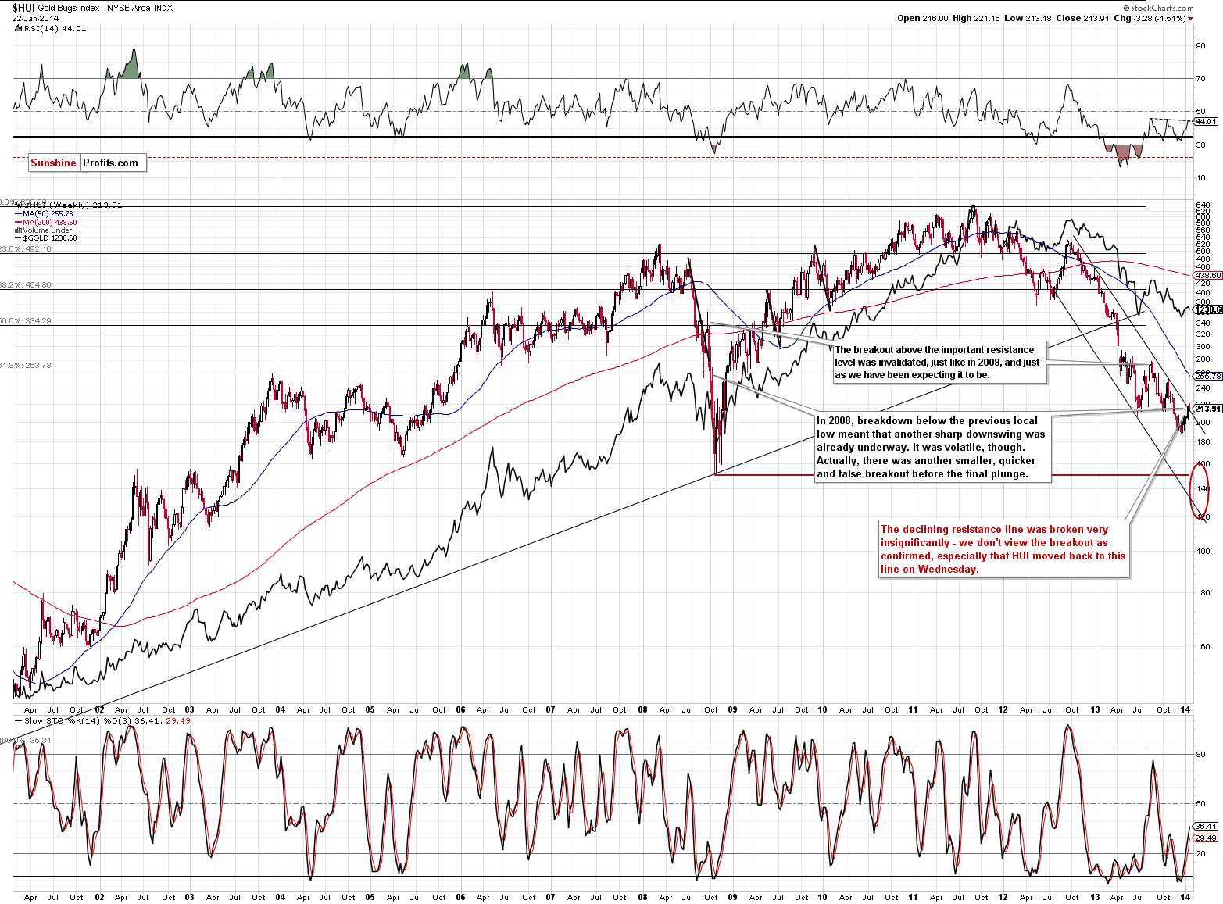This screenshot has height=904, width=1223.
Task: Click the 61.8%: 263.73 Fibonacci label
Action: [x=26, y=366]
